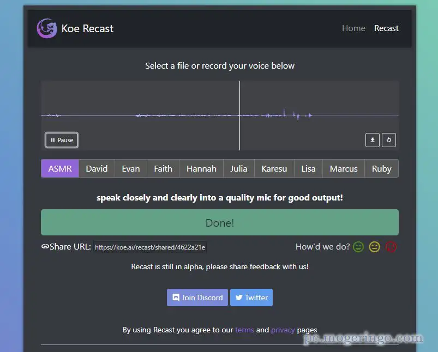Rate the result with the green happy face
Screen dimensions: 438x352
[358, 247]
